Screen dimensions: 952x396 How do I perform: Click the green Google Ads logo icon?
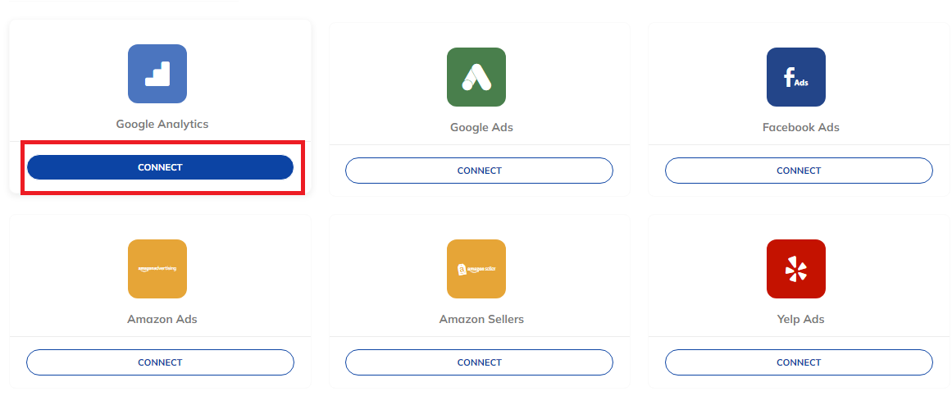click(476, 77)
